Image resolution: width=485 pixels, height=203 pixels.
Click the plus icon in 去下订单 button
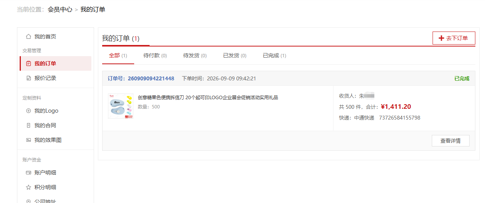[x=441, y=38]
